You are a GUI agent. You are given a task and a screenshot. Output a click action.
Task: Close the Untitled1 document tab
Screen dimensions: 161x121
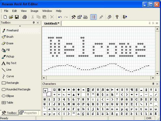point(157,23)
